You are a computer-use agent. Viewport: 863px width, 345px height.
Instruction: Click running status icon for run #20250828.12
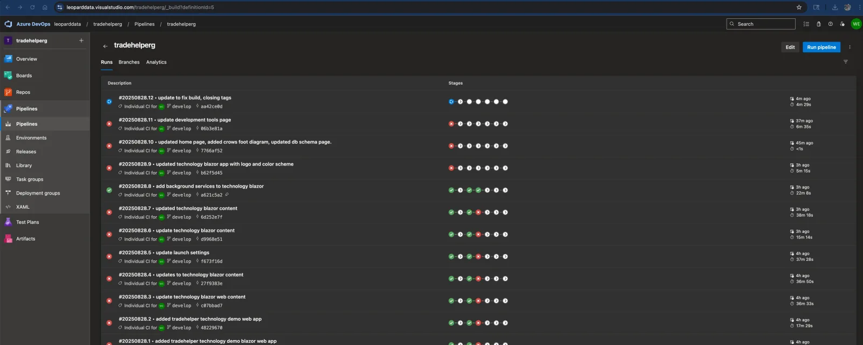coord(109,101)
